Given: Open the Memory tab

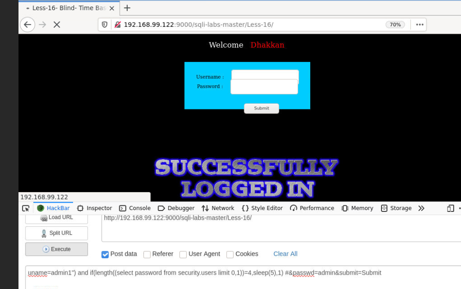Looking at the screenshot, I should (357, 208).
